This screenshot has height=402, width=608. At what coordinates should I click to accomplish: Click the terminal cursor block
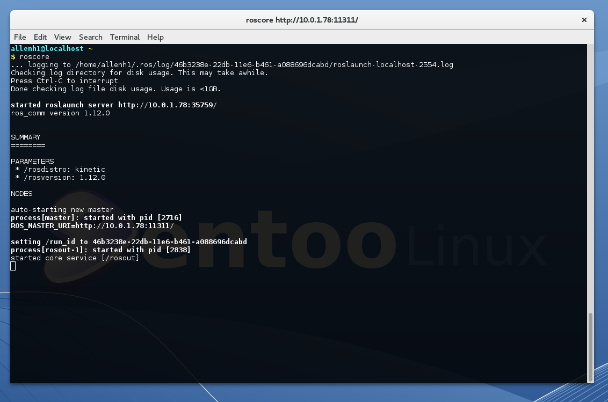pyautogui.click(x=13, y=266)
